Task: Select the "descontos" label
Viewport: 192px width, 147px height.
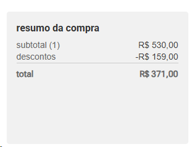Action: 36,56
